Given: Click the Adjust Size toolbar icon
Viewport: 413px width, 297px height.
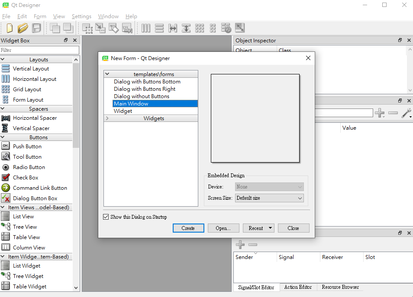Looking at the screenshot, I should [239, 28].
